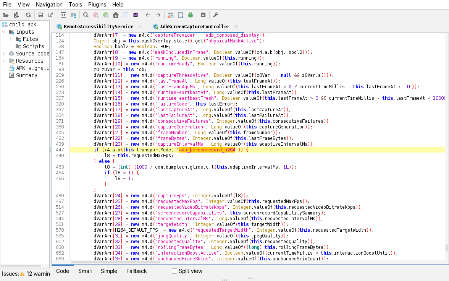Open the View menu

[24, 5]
